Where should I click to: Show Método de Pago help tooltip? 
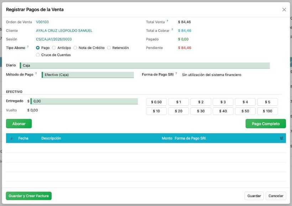click(x=36, y=74)
